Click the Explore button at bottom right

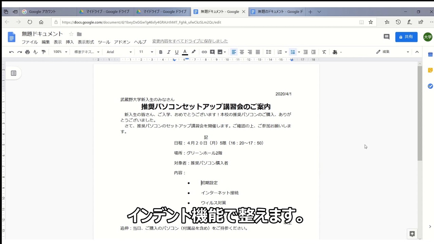click(412, 234)
